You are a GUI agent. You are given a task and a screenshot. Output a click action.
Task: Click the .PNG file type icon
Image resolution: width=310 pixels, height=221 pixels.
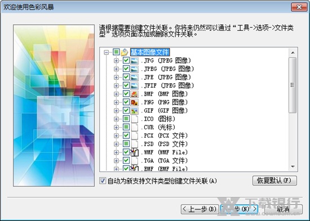135,102
